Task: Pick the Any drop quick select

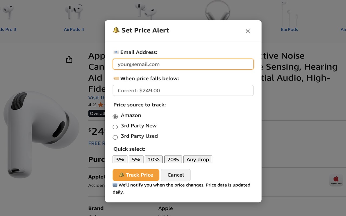Action: pos(198,160)
